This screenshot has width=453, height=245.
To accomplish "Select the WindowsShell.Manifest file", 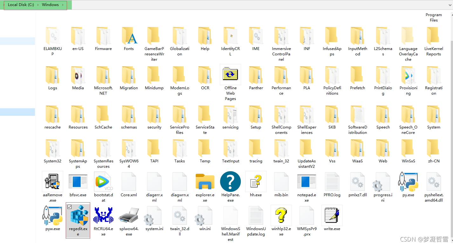I will click(230, 223).
